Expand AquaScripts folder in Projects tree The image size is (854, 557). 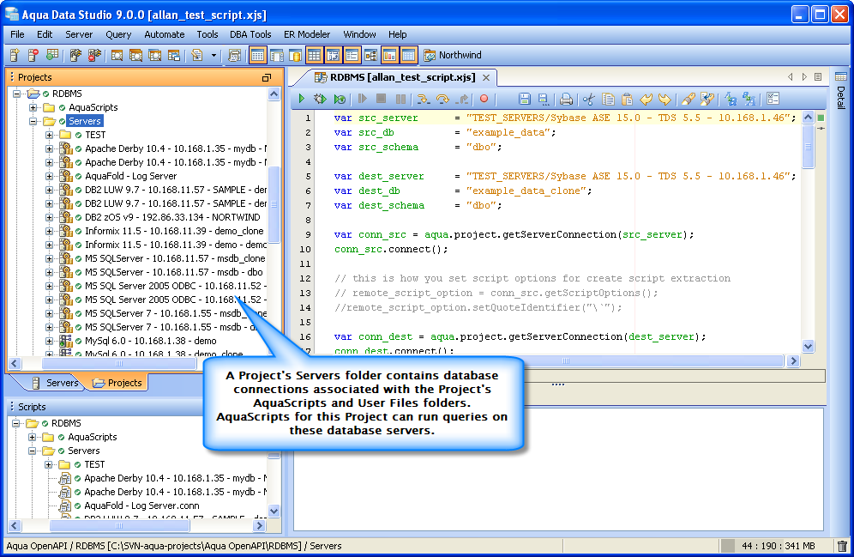point(33,107)
